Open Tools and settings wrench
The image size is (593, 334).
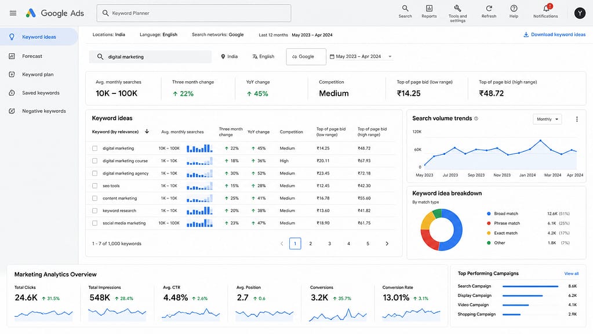(457, 8)
